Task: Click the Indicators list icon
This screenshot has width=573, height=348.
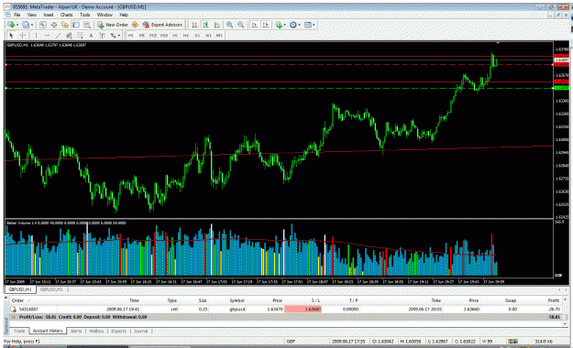Action: 279,25
